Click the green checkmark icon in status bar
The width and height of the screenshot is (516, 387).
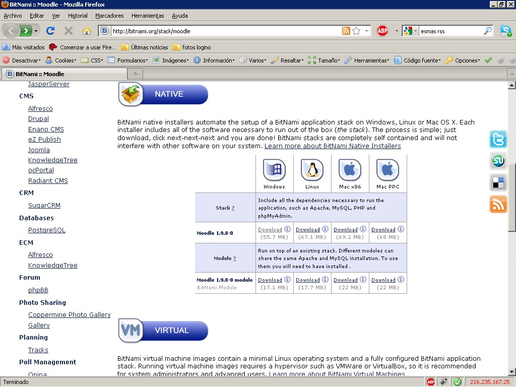click(457, 382)
